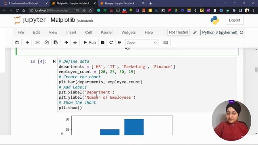Open the View menu
Viewport: 258px width, 145px height.
(53, 32)
